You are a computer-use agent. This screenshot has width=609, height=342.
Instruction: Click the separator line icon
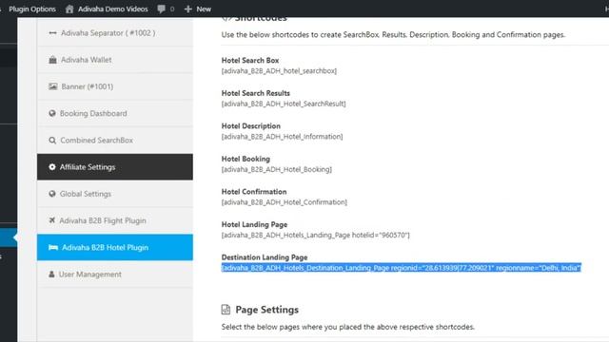coord(53,33)
